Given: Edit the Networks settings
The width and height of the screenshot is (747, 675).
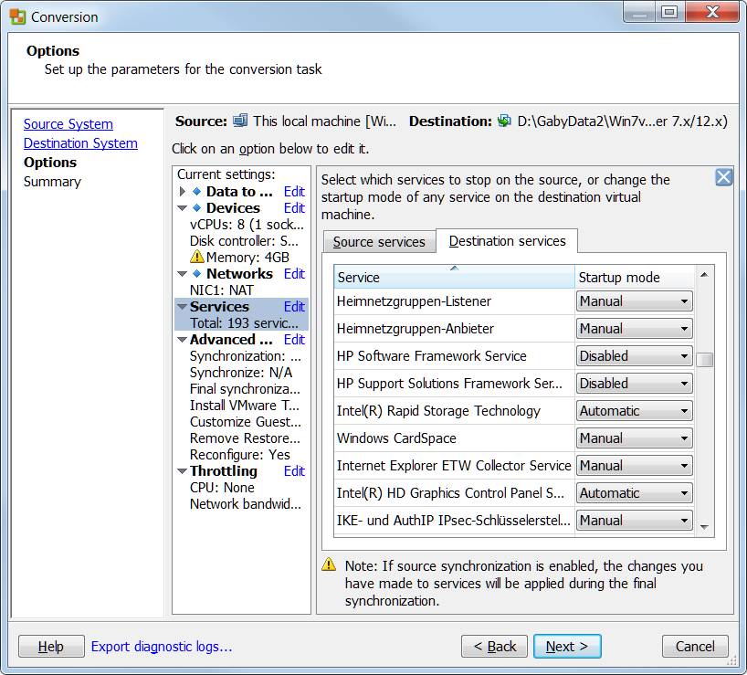Looking at the screenshot, I should [x=294, y=273].
